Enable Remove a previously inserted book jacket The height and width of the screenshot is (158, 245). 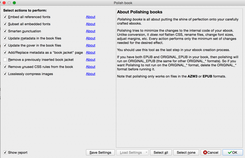click(5, 60)
